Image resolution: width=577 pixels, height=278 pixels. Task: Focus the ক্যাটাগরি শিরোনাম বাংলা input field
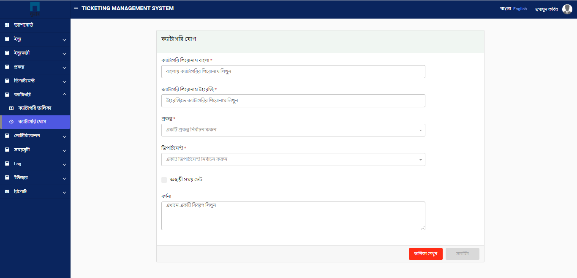click(x=293, y=71)
